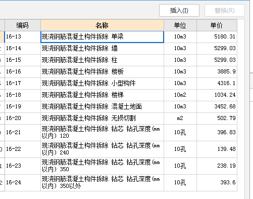Click the greyed-out 替换(R) button
253x199 pixels.
(225, 11)
